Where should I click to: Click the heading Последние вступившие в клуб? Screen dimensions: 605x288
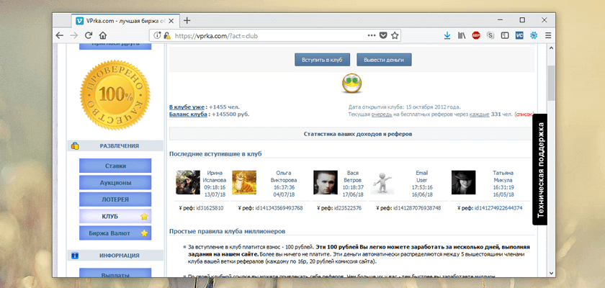point(215,154)
